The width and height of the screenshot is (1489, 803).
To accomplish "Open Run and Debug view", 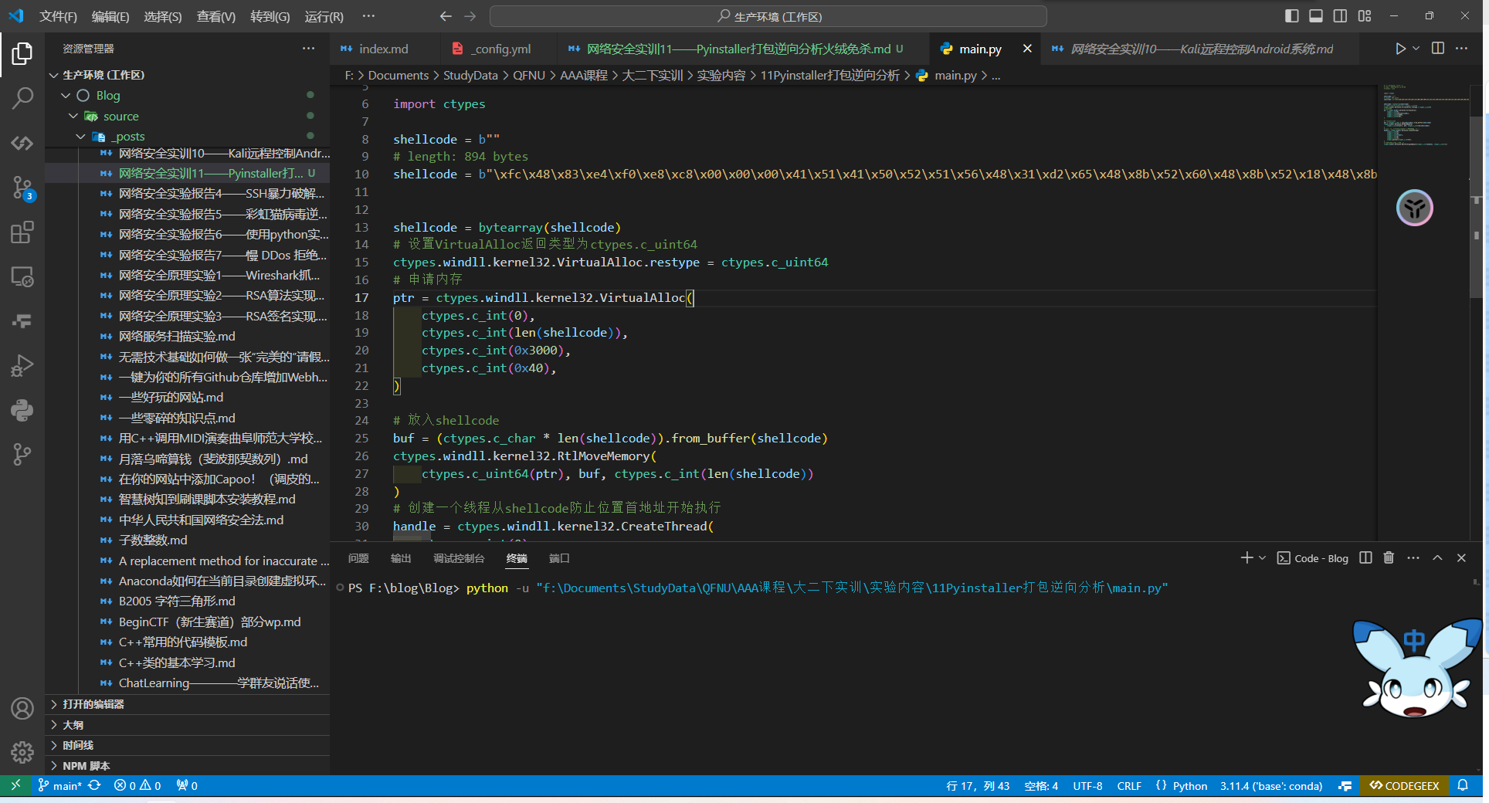I will tap(22, 365).
